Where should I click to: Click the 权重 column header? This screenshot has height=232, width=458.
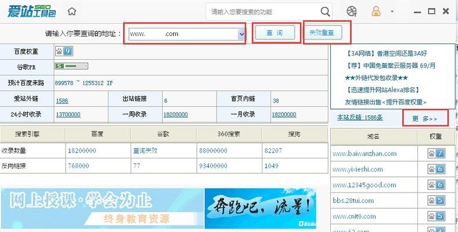pyautogui.click(x=436, y=136)
